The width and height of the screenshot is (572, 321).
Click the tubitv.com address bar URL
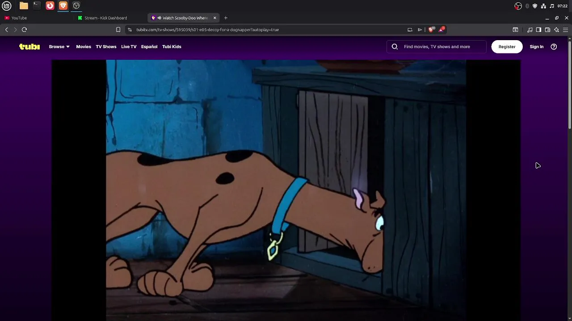click(x=208, y=30)
